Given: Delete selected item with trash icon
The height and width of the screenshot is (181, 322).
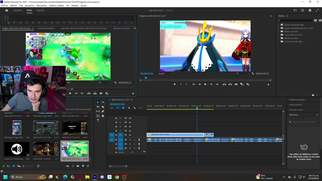Looking at the screenshot, I should pos(88,166).
